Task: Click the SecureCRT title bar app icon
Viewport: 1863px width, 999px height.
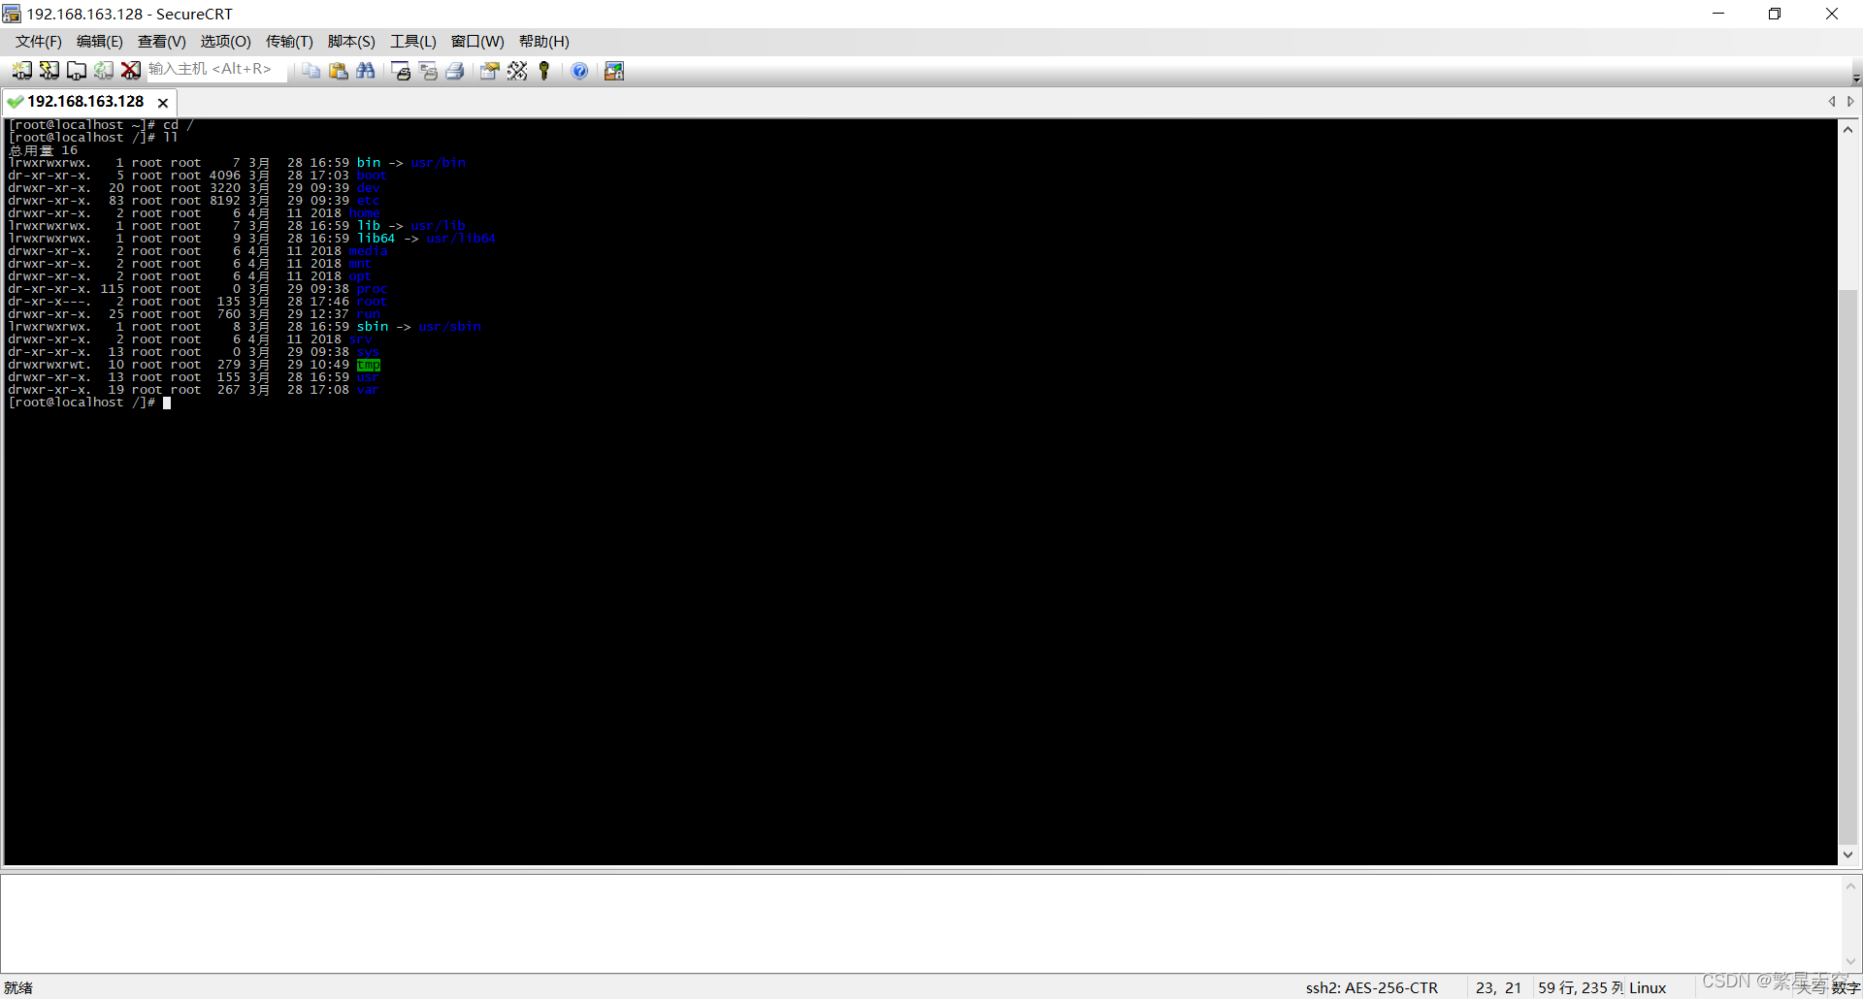Action: point(12,14)
